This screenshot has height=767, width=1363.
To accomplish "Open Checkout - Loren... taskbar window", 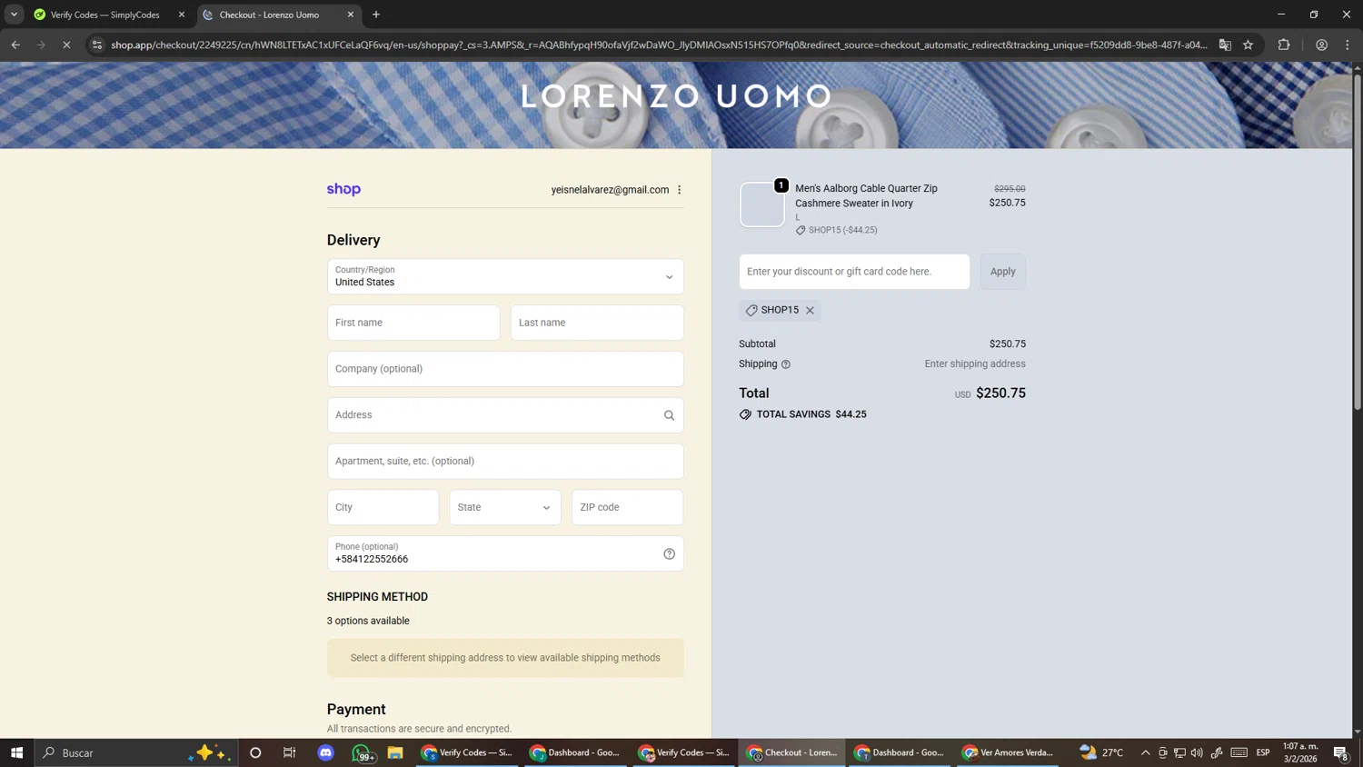I will tap(791, 752).
